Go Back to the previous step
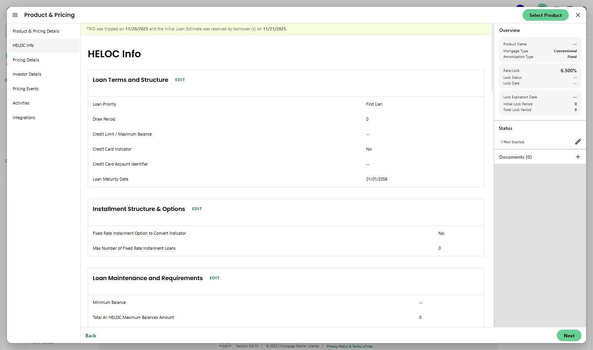The height and width of the screenshot is (350, 593). [91, 336]
